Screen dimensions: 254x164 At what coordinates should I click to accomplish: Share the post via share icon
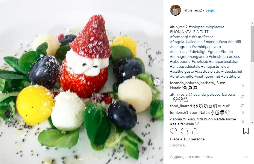tap(195, 131)
